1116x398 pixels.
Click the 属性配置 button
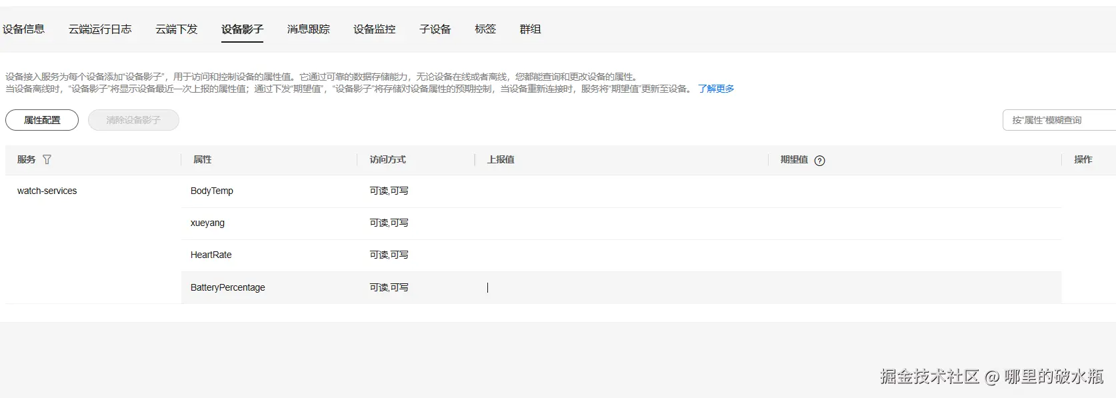point(42,120)
